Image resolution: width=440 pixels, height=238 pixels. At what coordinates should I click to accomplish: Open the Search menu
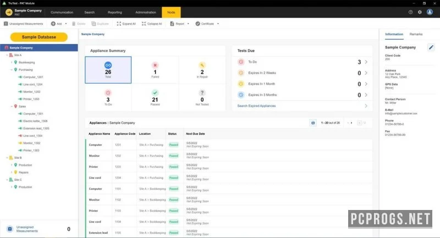click(89, 12)
